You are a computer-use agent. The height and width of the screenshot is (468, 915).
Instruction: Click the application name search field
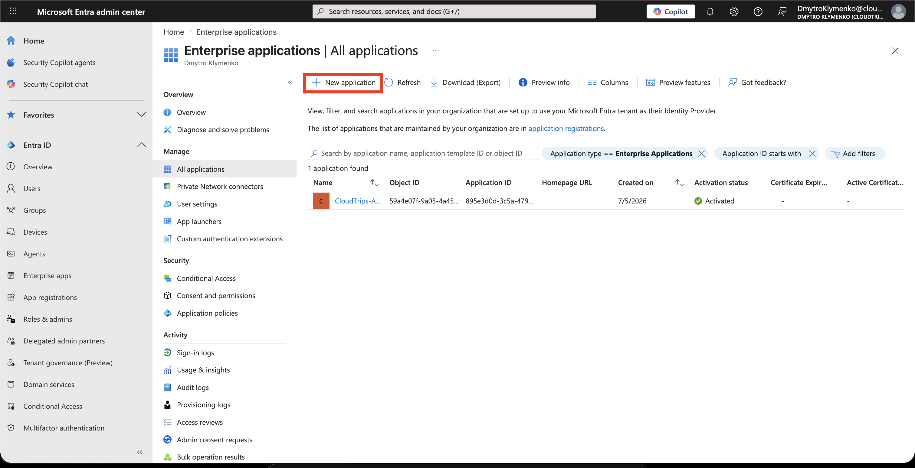coord(423,153)
